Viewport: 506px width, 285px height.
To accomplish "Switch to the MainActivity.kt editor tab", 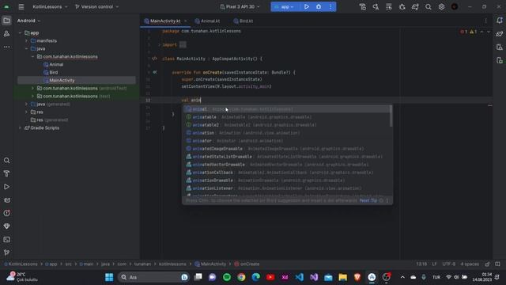I will pyautogui.click(x=165, y=21).
